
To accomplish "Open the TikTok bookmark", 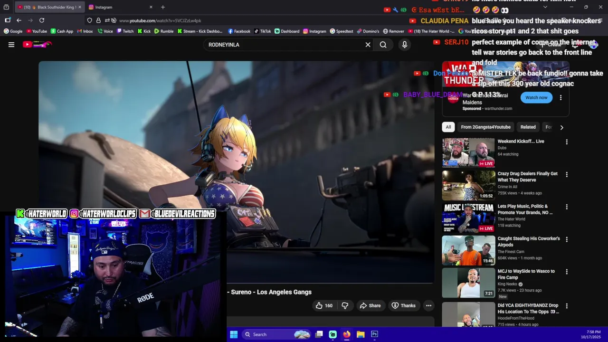I will 262,31.
